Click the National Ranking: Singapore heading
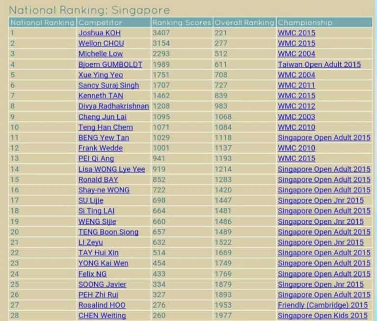Screen dimensions: 377x321 pos(89,10)
